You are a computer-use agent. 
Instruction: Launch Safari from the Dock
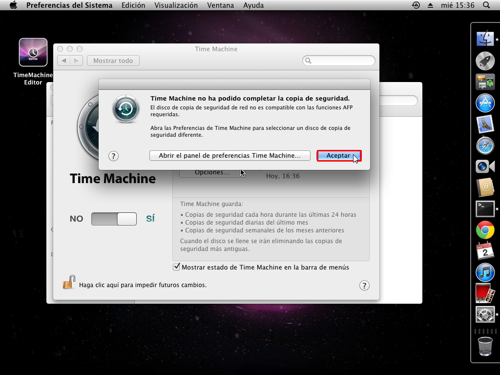[485, 146]
